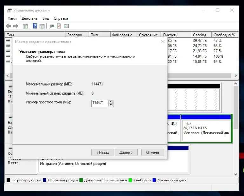244x196 pixels.
Task: Select the F: 80,17 ГБ NTFS partition
Action: 206,128
